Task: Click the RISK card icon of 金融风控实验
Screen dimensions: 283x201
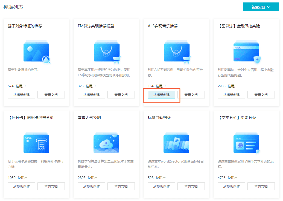Action: coord(247,52)
